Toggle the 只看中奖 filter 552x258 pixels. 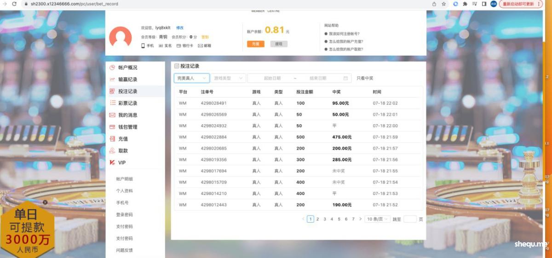(365, 78)
